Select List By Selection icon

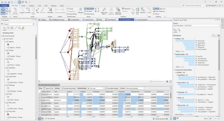point(12,28)
